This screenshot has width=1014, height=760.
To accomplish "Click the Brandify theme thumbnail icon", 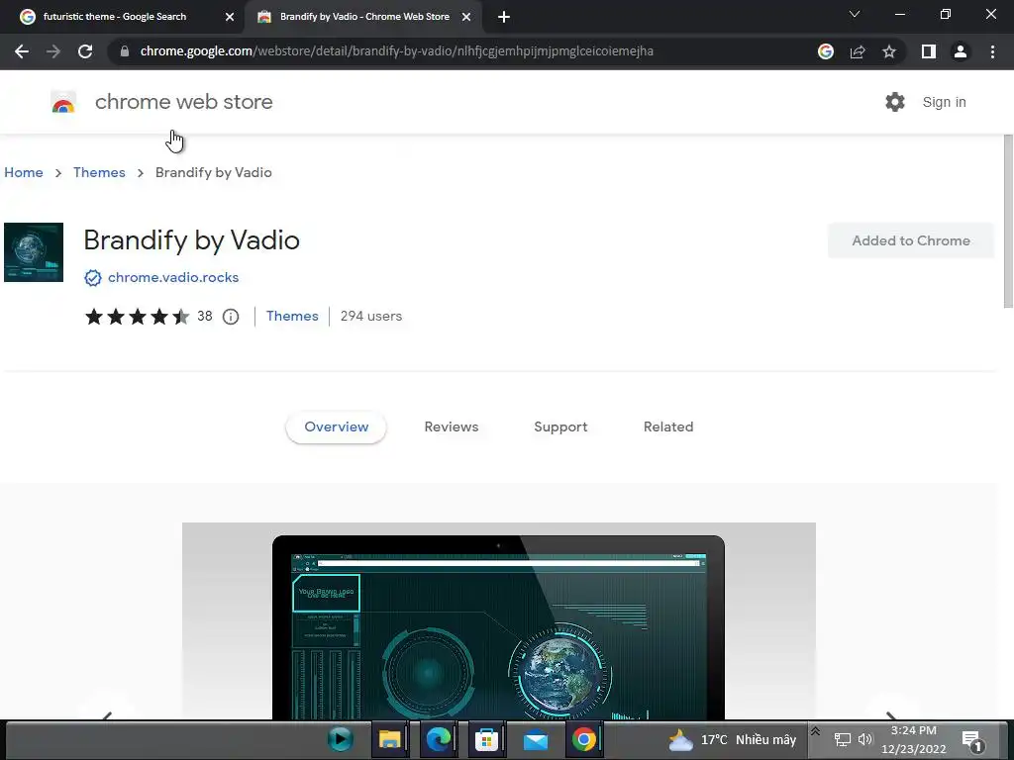I will pyautogui.click(x=34, y=252).
